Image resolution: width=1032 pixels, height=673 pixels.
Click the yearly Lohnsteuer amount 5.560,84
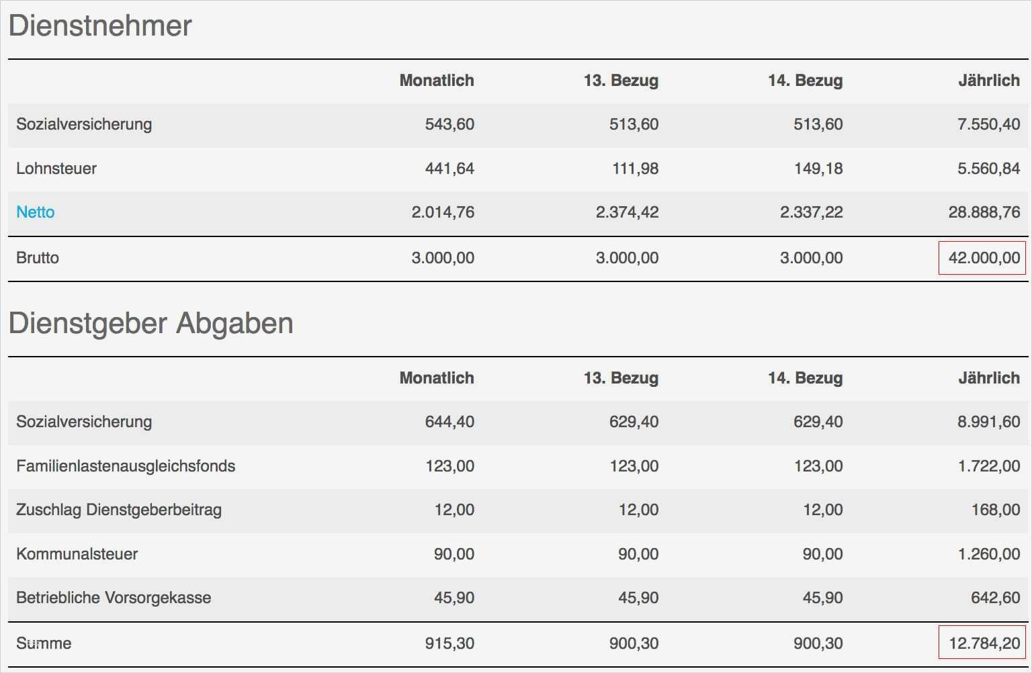click(988, 169)
